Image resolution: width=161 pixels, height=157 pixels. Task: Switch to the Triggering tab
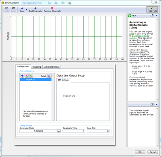pyautogui.click(x=37, y=67)
